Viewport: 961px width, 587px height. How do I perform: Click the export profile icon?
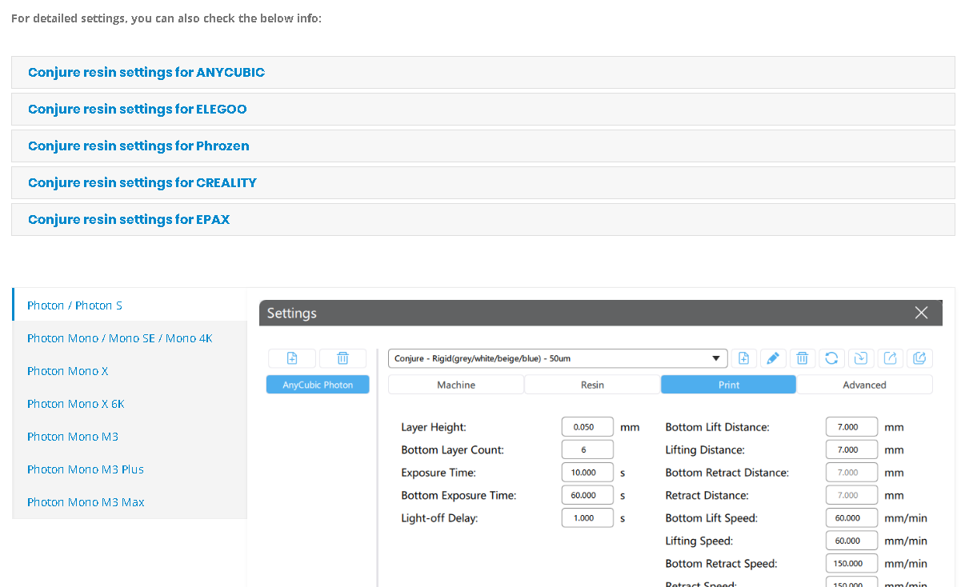[890, 358]
